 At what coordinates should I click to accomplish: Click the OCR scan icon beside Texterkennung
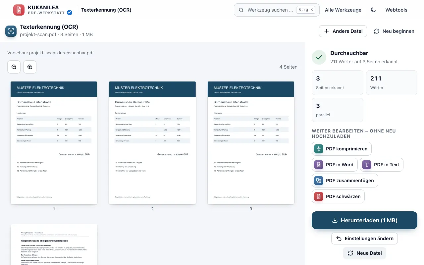point(11,31)
